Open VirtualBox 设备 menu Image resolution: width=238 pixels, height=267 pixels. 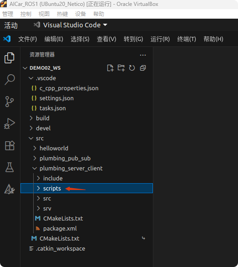pyautogui.click(x=81, y=14)
